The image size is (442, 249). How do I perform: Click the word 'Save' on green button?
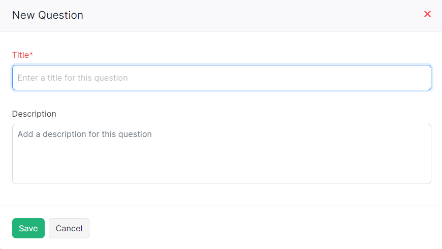pyautogui.click(x=28, y=228)
